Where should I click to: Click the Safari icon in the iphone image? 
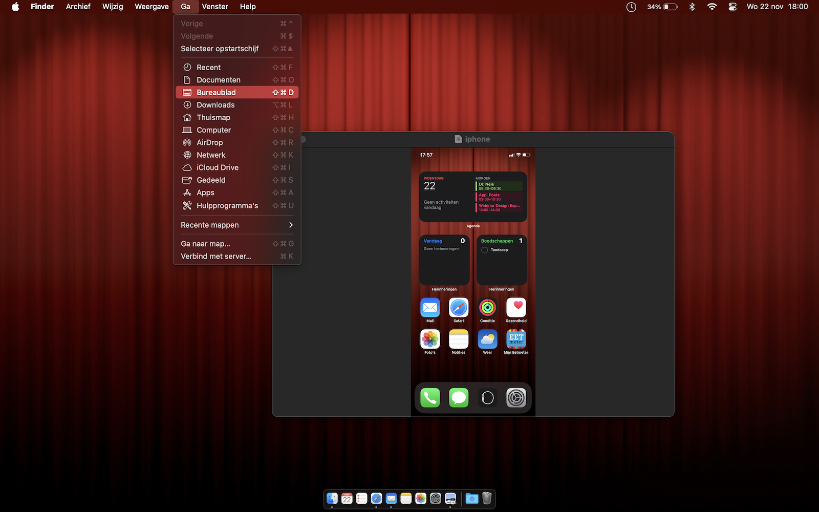coord(459,308)
